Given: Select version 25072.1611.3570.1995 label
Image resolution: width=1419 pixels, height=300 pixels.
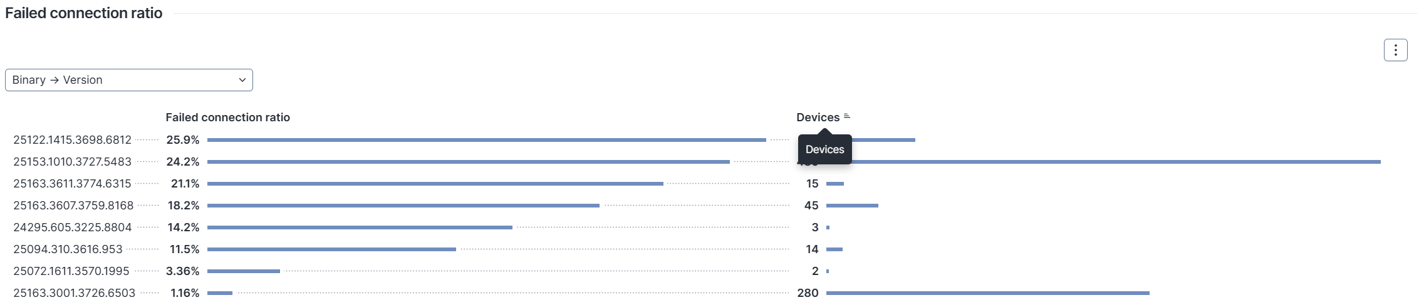Looking at the screenshot, I should click(71, 271).
